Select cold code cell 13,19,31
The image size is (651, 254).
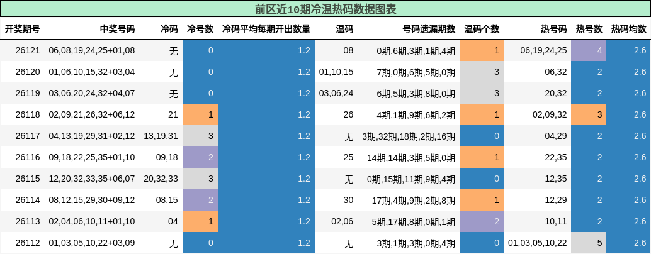[161, 136]
